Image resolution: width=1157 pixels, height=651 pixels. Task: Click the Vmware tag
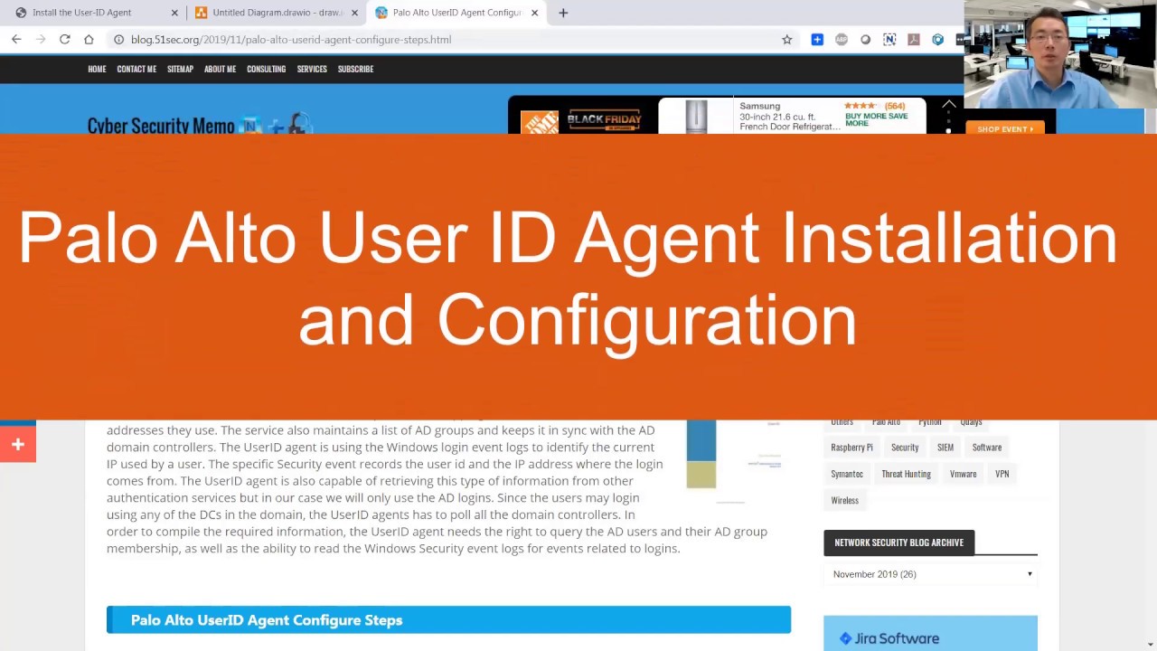click(964, 474)
